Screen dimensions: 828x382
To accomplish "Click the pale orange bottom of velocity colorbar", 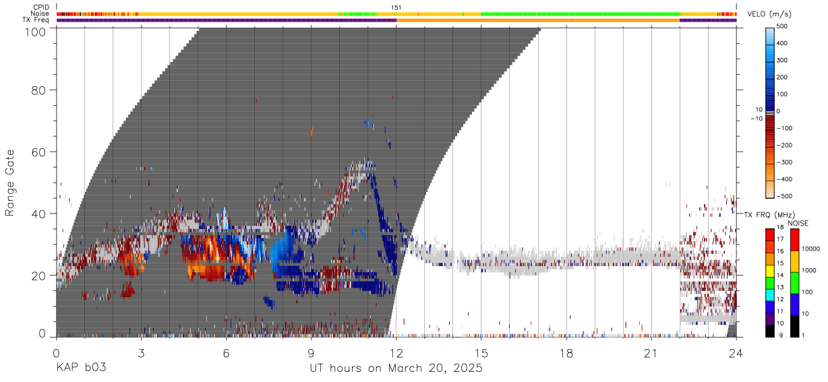I will [771, 191].
